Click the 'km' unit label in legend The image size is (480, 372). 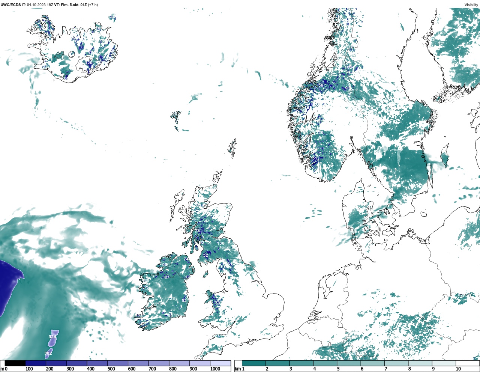click(x=237, y=369)
